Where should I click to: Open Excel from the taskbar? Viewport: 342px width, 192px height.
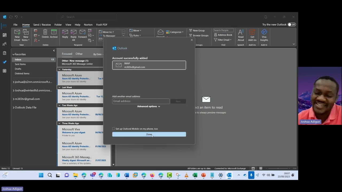[x=195, y=175]
